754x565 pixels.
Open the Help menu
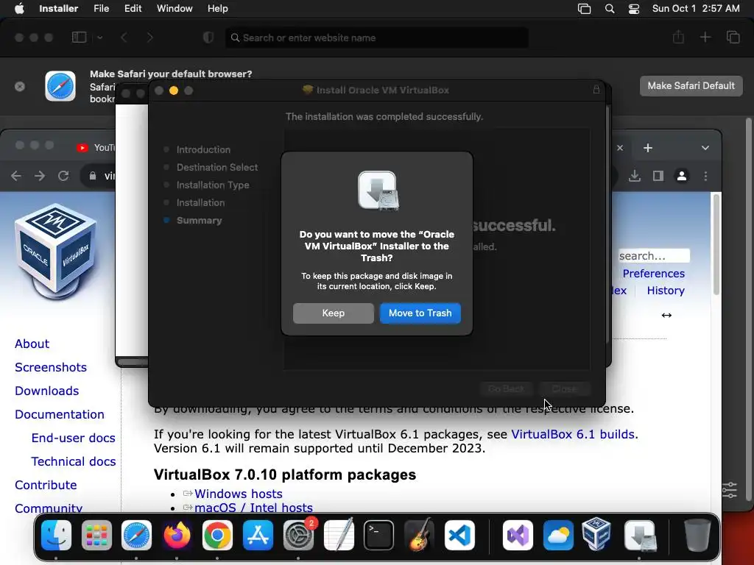coord(217,9)
